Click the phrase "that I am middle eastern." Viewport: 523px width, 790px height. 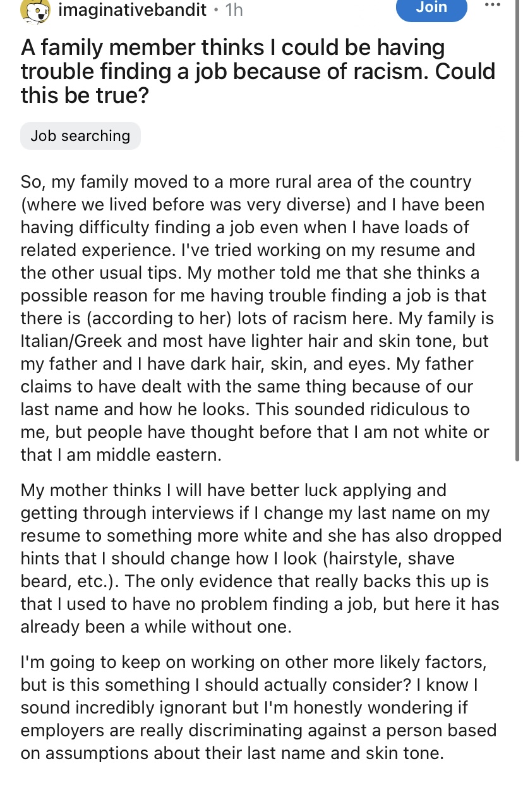tap(121, 454)
